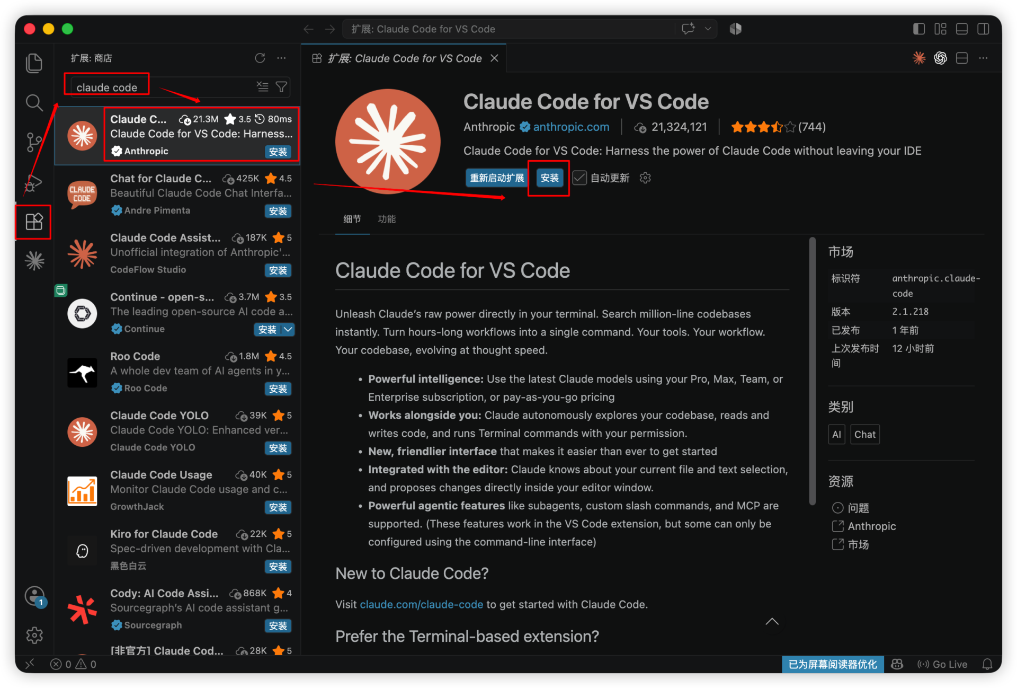
Task: Open the Explorer view in activity bar
Action: (34, 63)
